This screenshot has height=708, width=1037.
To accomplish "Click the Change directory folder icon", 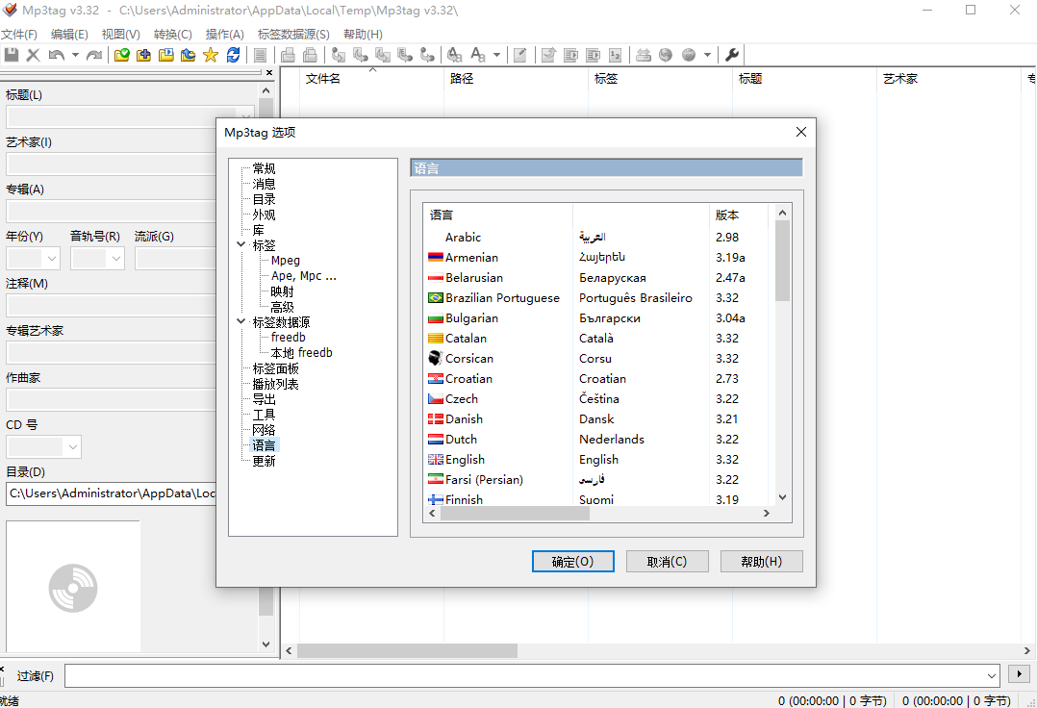I will (x=122, y=55).
